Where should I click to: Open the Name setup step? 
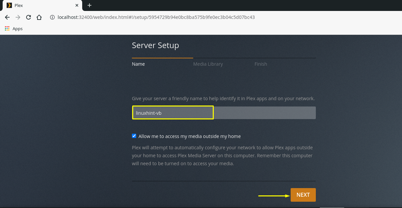coord(138,64)
